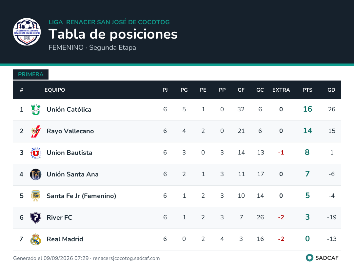354x275 pixels.
Task: Click the SADCAF logo icon
Action: (309, 258)
